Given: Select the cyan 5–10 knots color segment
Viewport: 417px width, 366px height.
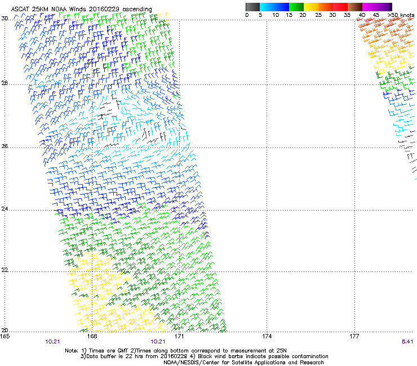Looking at the screenshot, I should (x=267, y=7).
